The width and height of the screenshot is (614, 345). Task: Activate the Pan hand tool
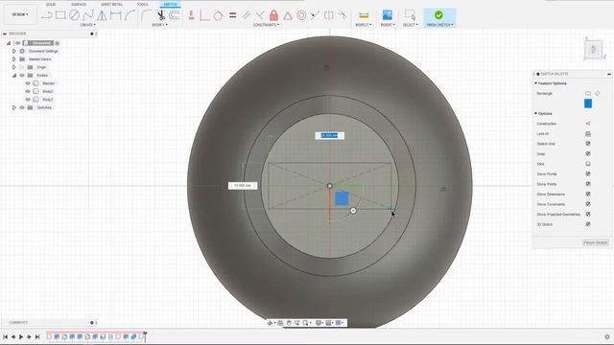tap(289, 323)
